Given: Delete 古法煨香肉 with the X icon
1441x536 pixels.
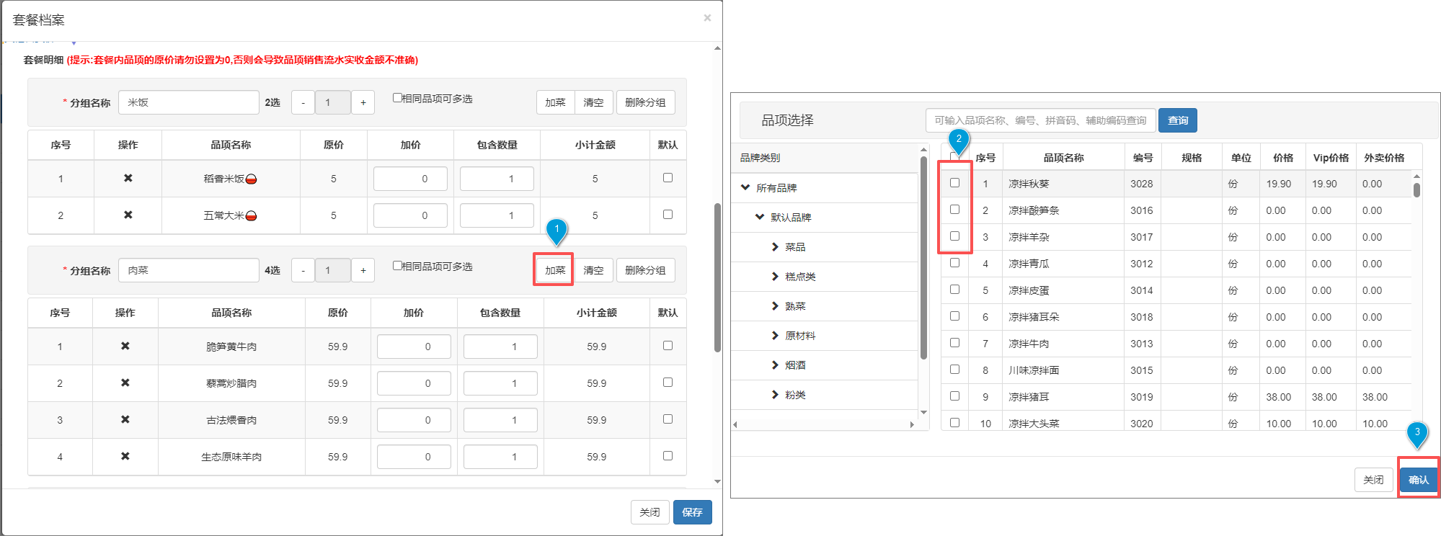Looking at the screenshot, I should pos(125,419).
